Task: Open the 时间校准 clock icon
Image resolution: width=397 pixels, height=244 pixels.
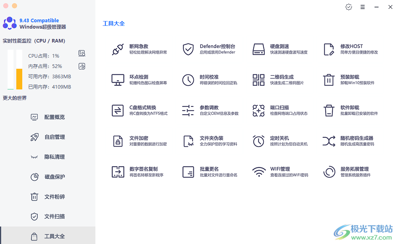Action: [x=188, y=80]
